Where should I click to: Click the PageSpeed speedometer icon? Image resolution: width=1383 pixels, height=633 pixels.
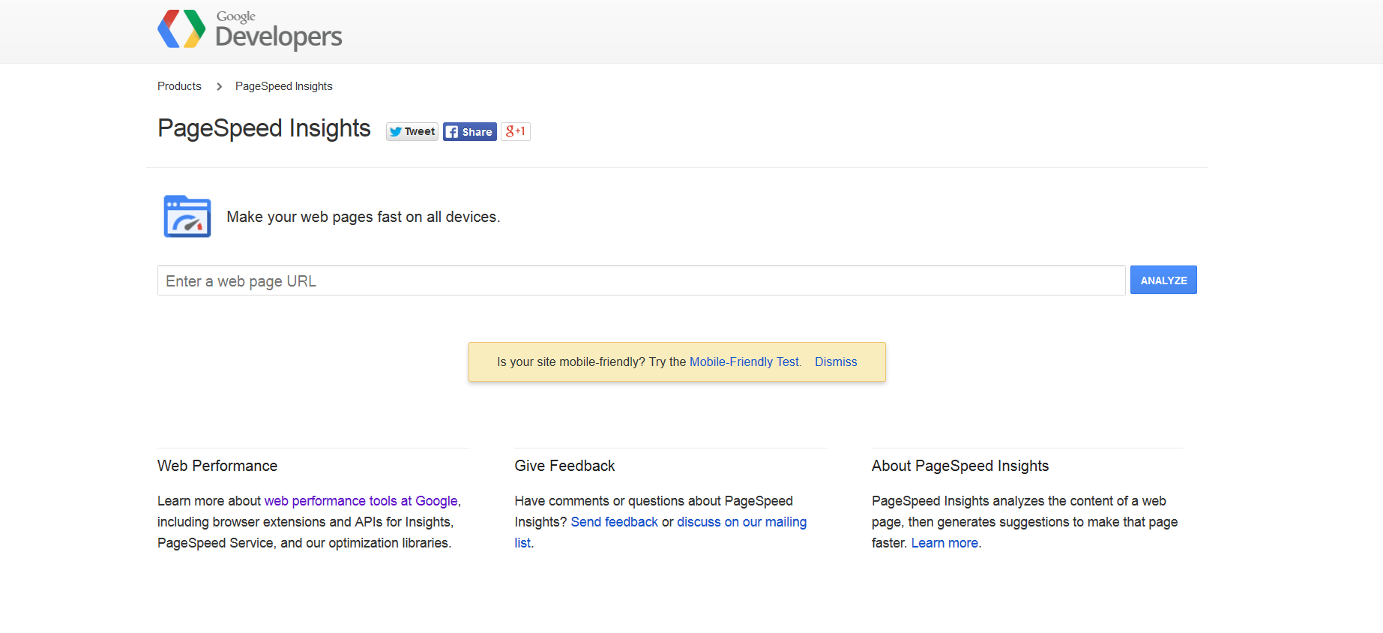coord(187,216)
